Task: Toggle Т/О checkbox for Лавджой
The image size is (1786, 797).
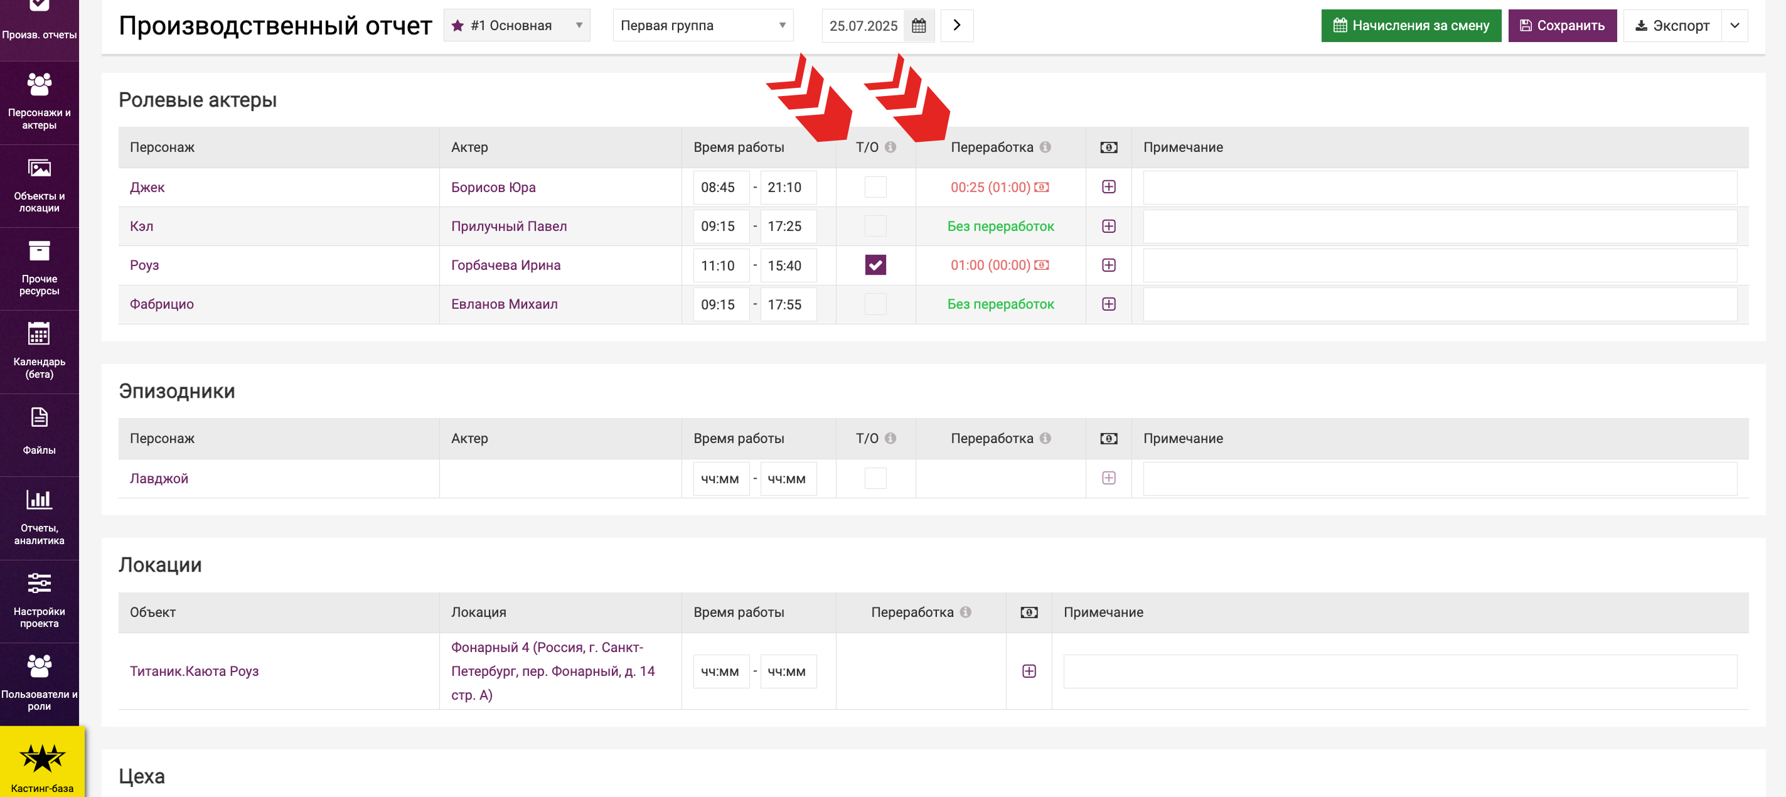Action: pos(875,478)
